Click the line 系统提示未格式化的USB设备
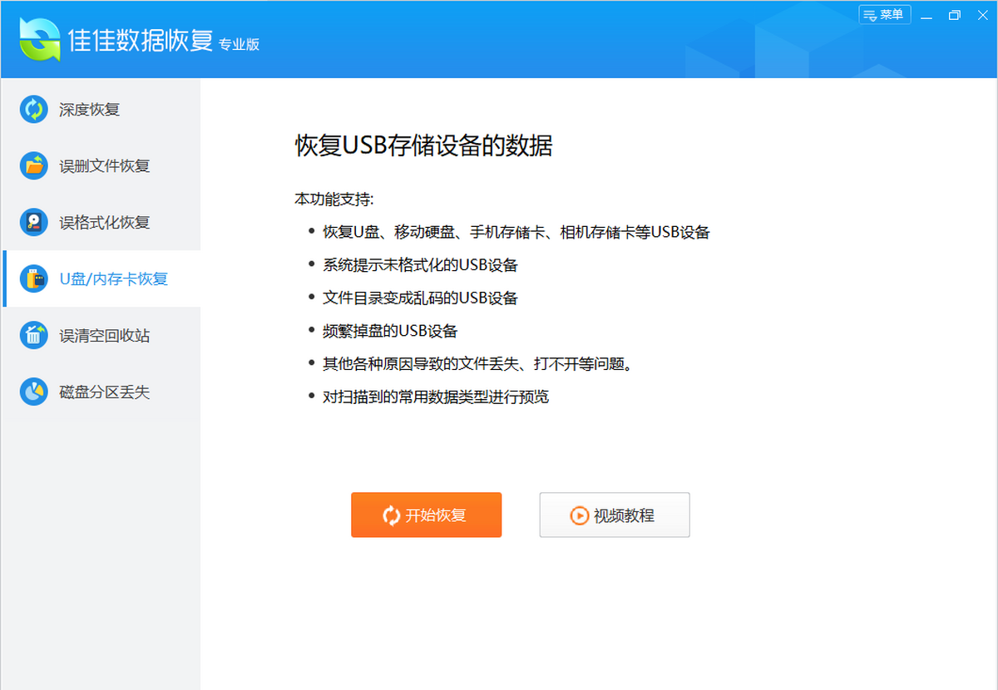 [420, 265]
